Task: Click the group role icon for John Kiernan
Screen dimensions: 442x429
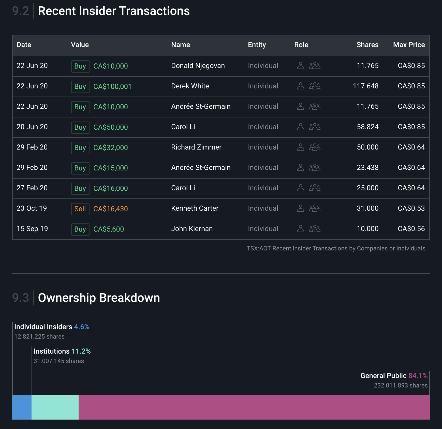Action: 315,229
